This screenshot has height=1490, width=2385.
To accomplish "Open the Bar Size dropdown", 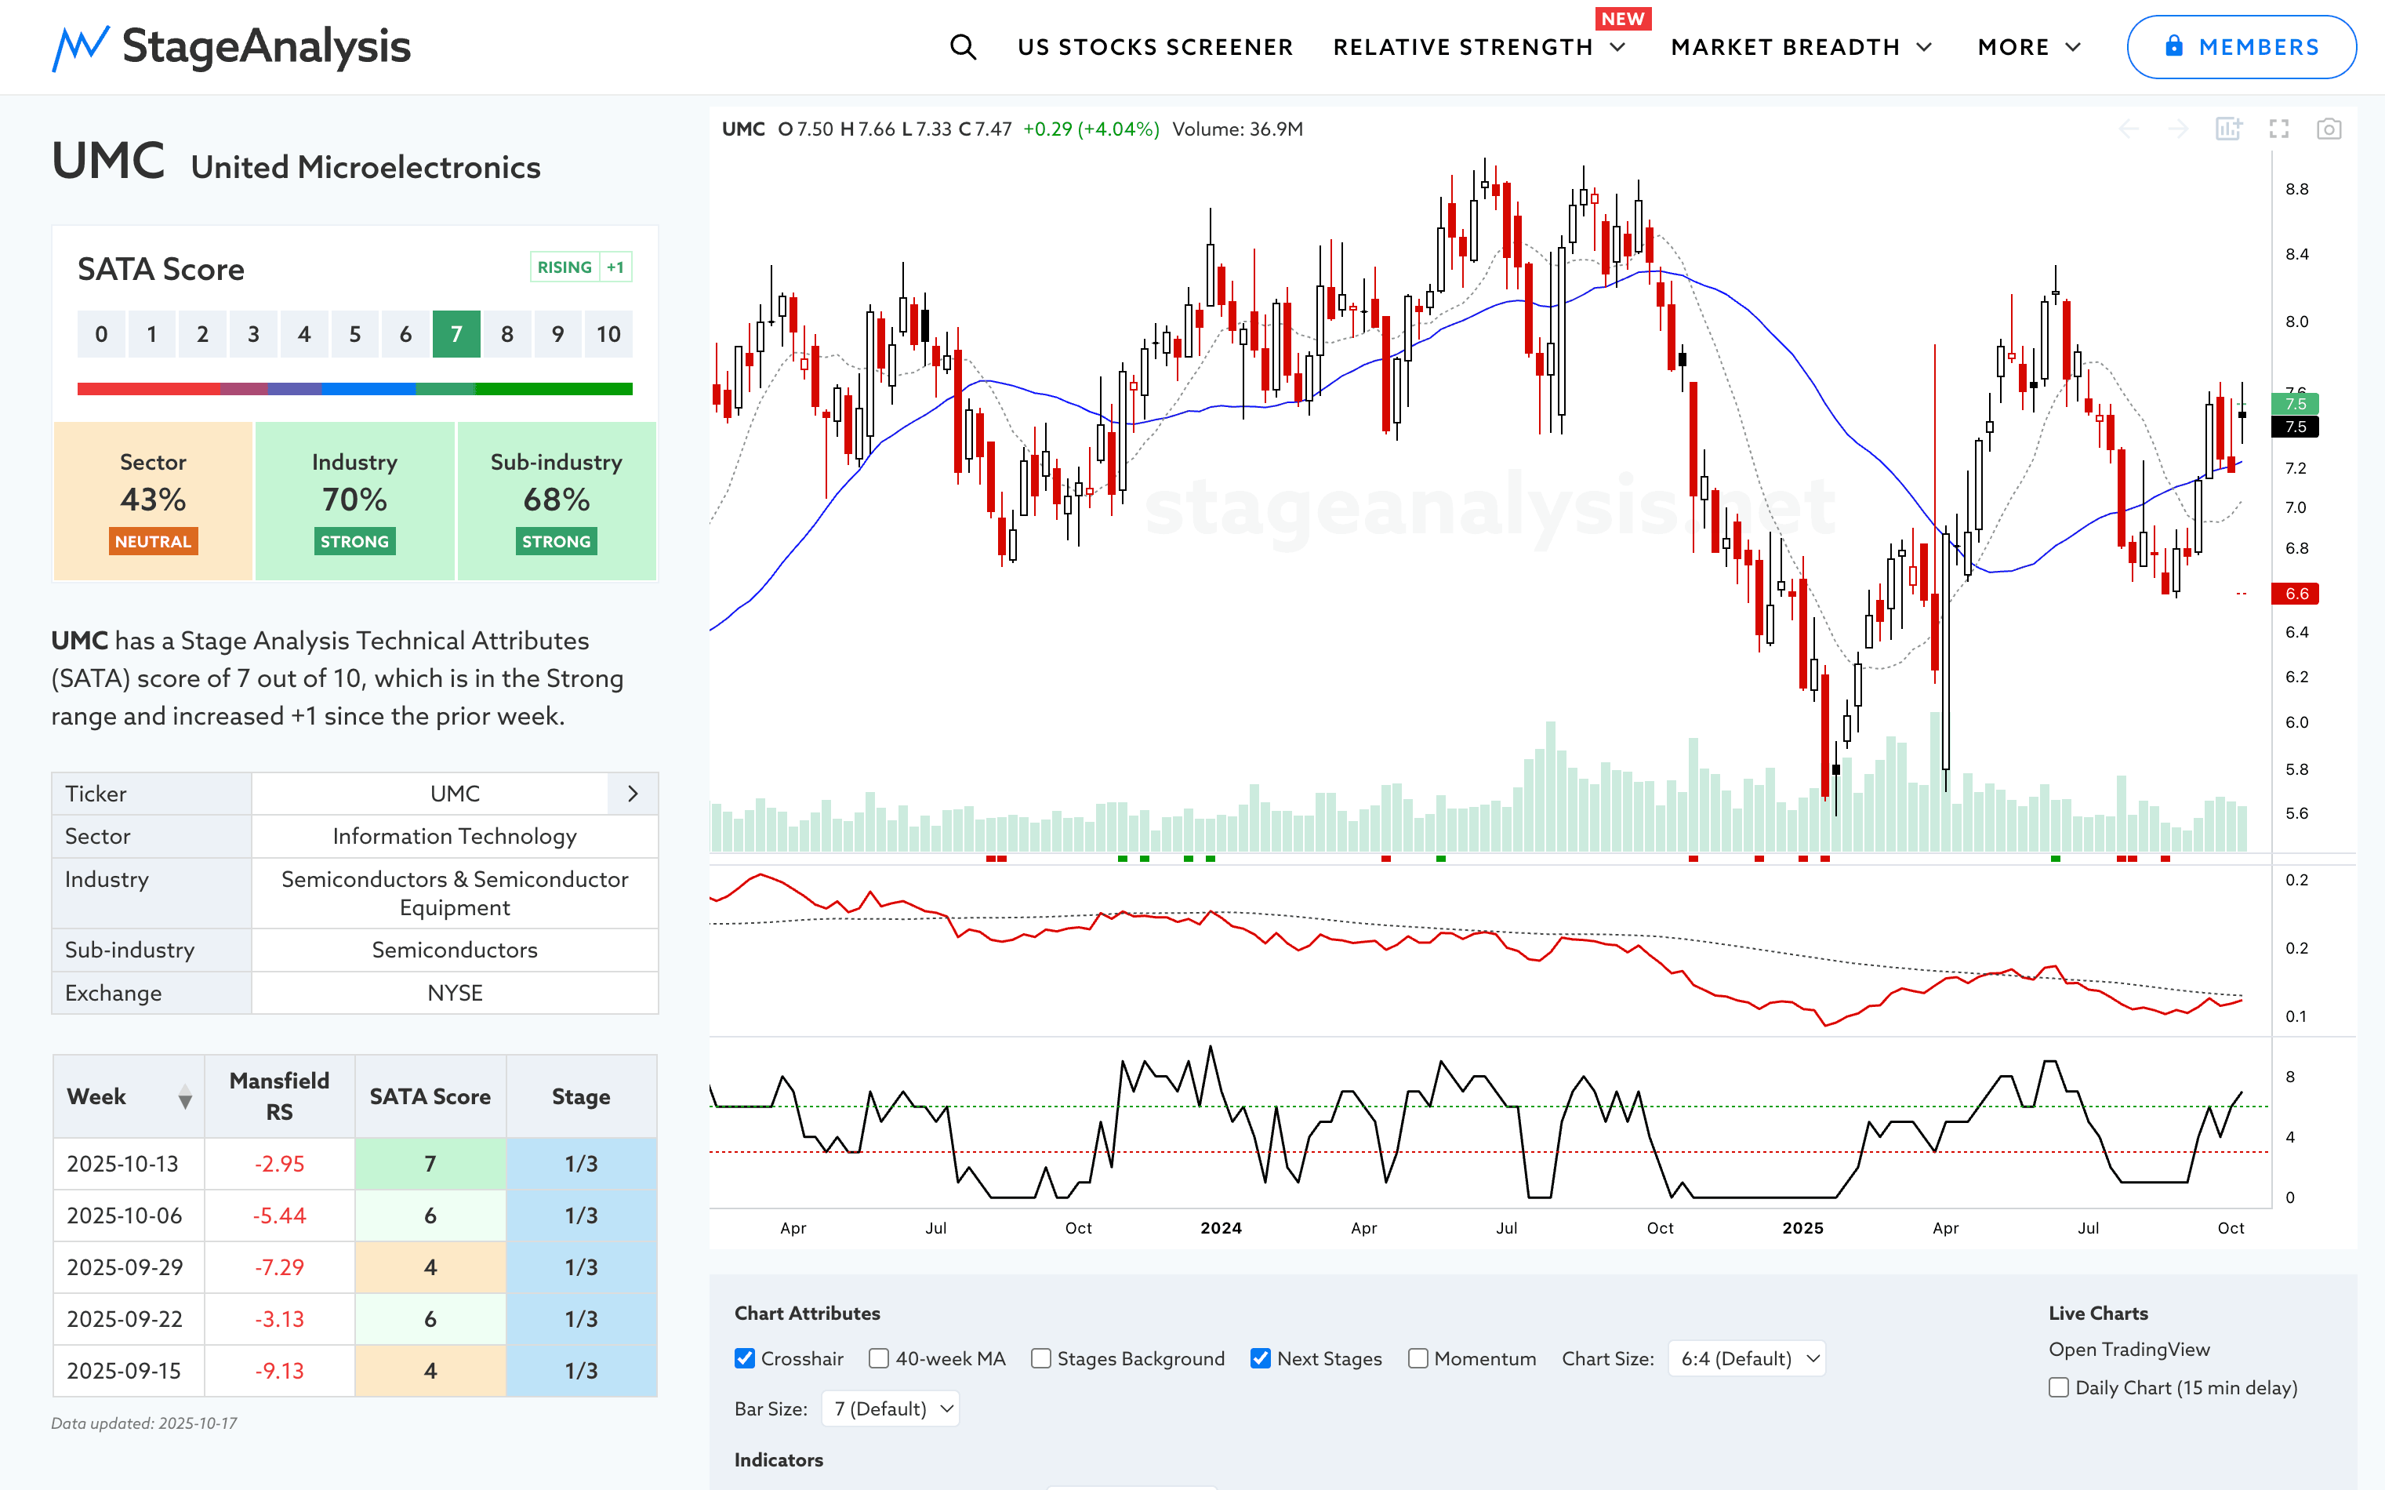I will [x=891, y=1409].
